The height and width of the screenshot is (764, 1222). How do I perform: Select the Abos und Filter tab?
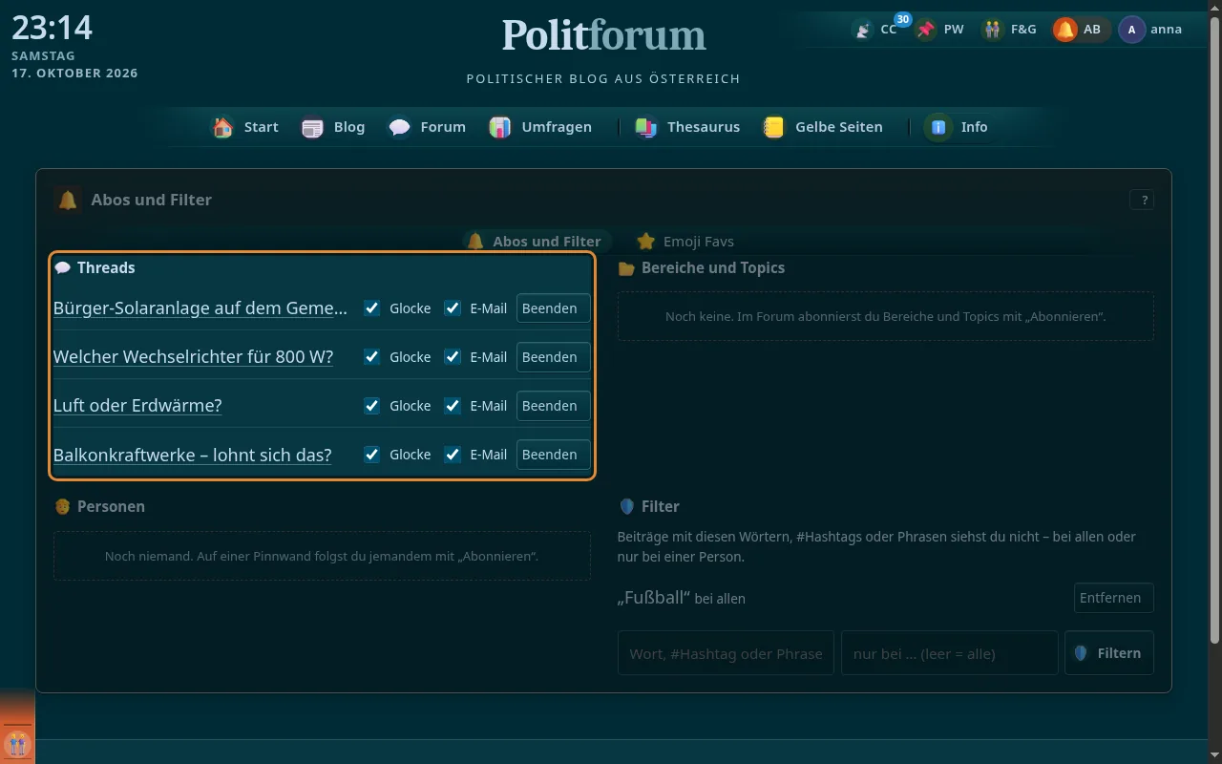534,242
